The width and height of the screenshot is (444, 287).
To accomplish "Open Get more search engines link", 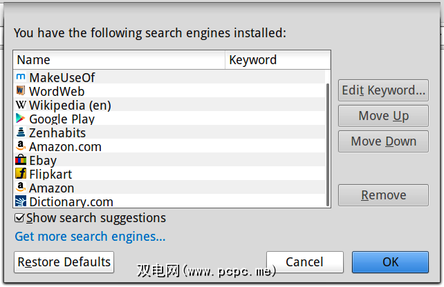I will point(90,237).
